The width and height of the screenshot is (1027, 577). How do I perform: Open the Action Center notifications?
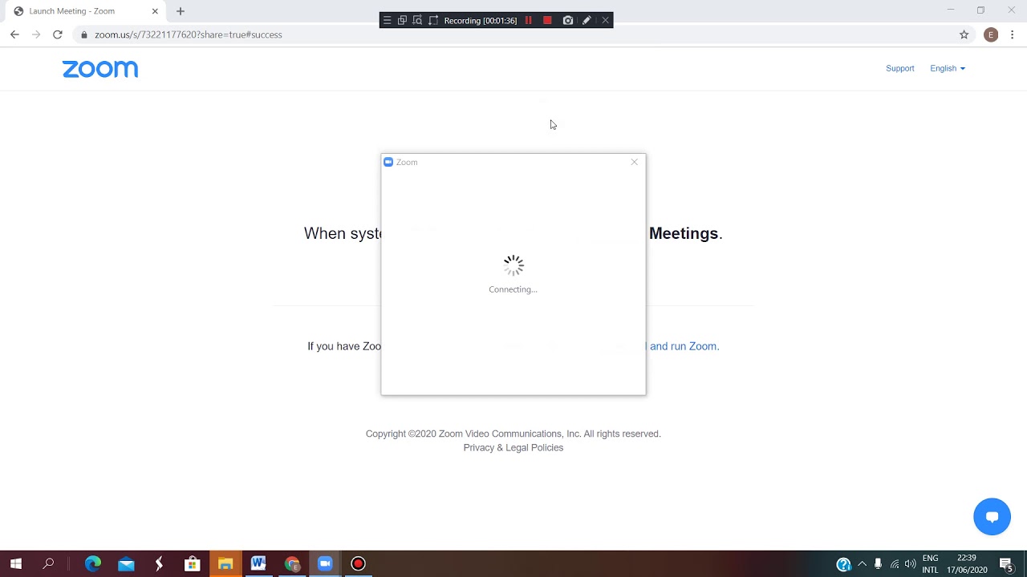1006,564
